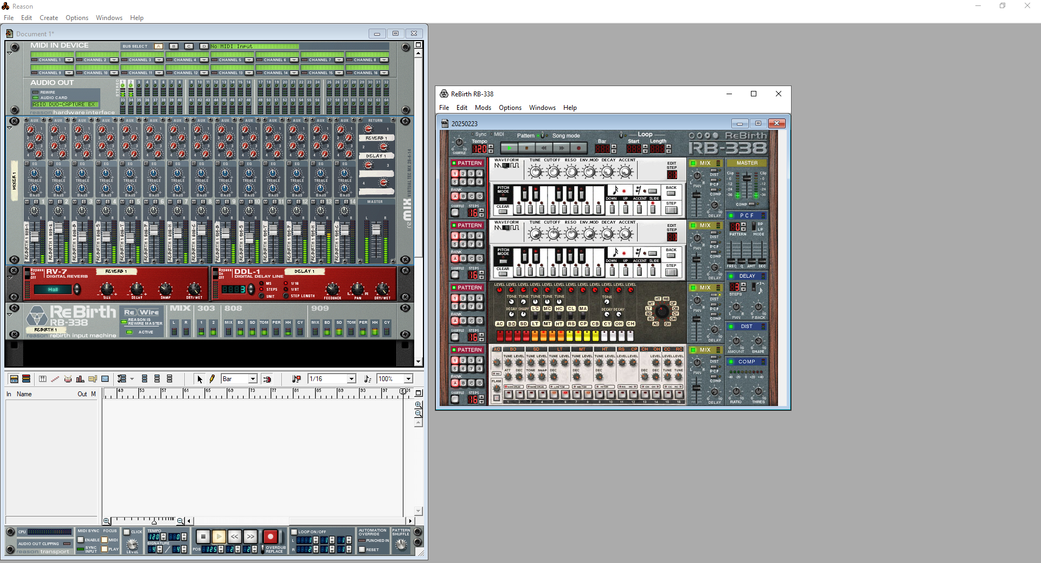1041x563 pixels.
Task: Open the 100% quantize strength dropdown
Action: tap(408, 379)
